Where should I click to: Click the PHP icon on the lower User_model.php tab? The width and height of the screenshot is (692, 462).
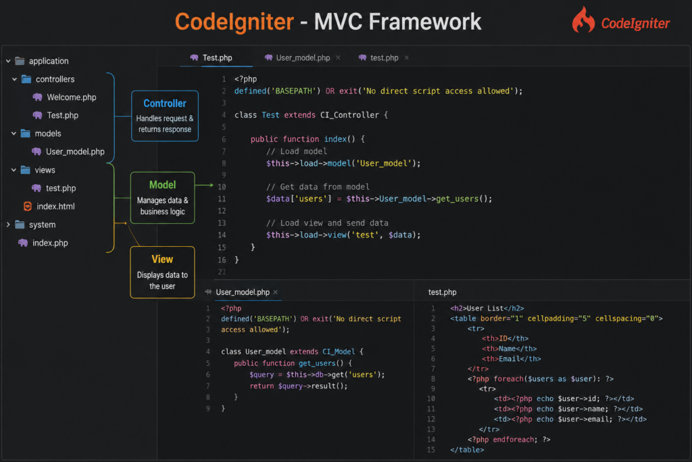[x=208, y=292]
